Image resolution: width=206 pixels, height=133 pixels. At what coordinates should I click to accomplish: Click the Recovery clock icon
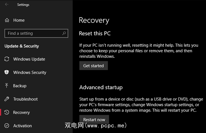coord(7,113)
